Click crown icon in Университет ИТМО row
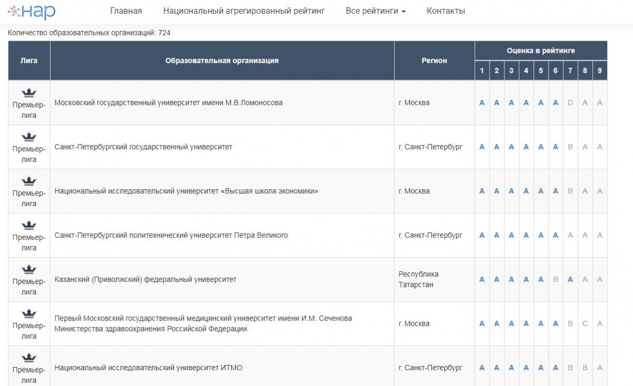 [29, 358]
